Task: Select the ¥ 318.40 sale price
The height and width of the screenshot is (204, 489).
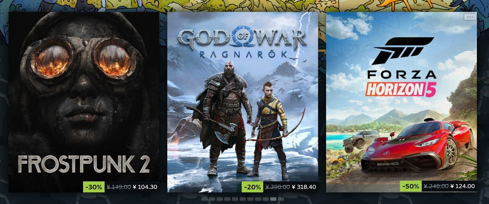Action: (x=304, y=187)
